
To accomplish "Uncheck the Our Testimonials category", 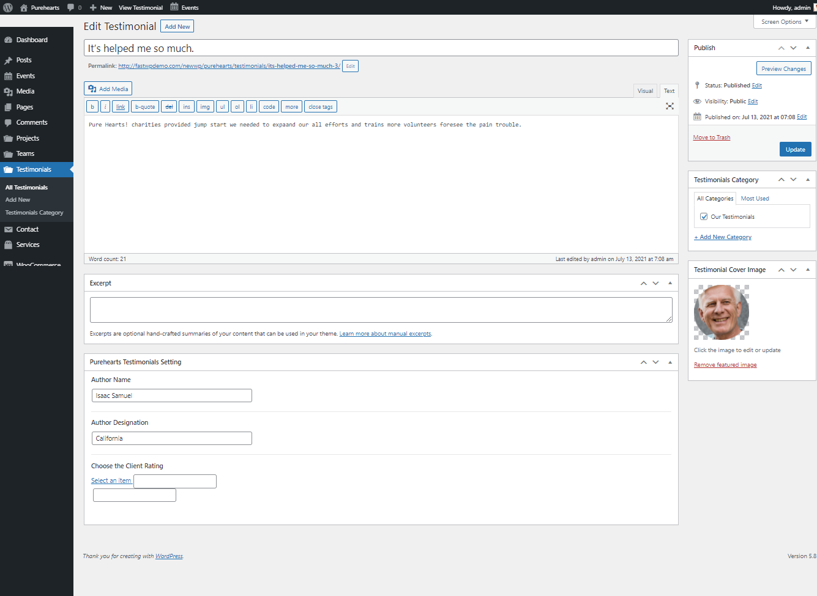I will (704, 216).
